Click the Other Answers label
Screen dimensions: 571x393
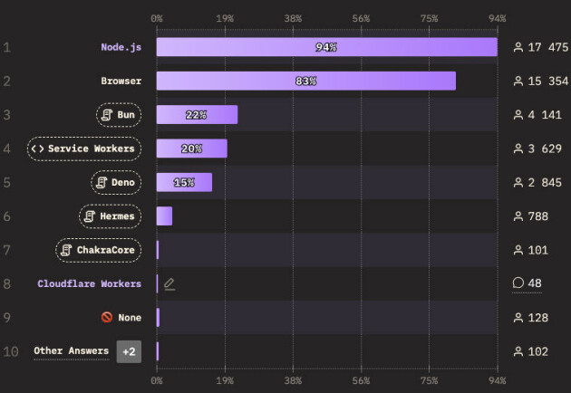pyautogui.click(x=72, y=351)
